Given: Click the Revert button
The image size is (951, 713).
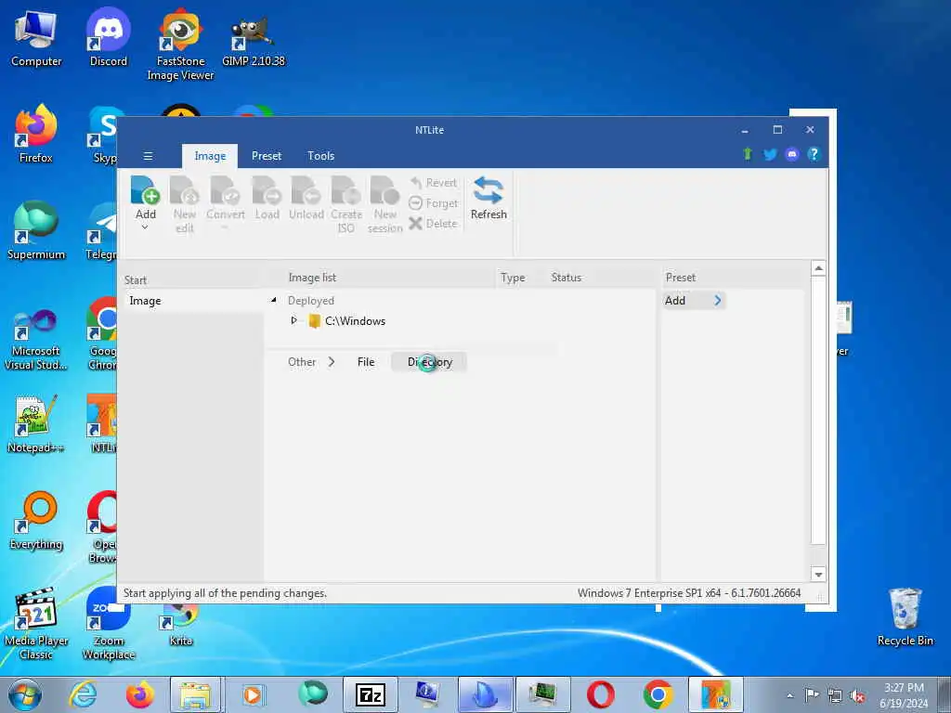Looking at the screenshot, I should click(434, 183).
